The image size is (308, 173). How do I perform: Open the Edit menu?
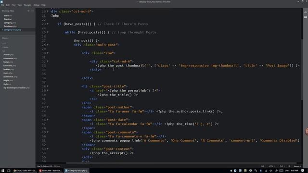(x=8, y=5)
